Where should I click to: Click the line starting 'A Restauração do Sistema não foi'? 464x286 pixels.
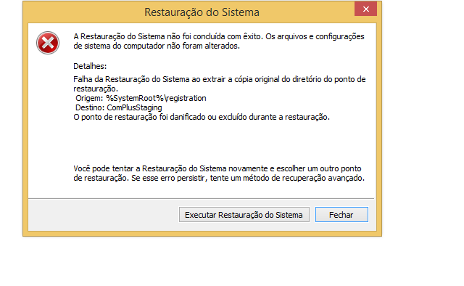click(219, 36)
